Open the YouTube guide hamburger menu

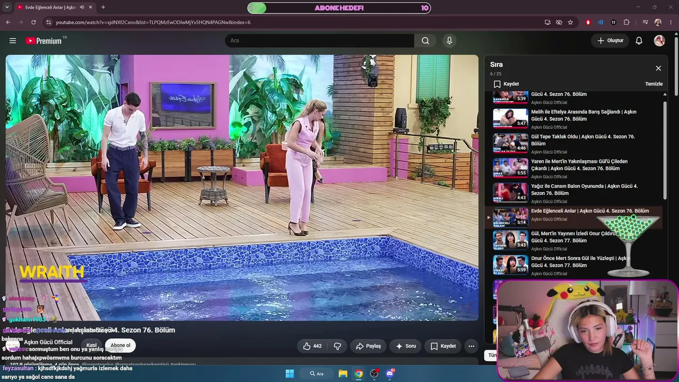pyautogui.click(x=13, y=41)
